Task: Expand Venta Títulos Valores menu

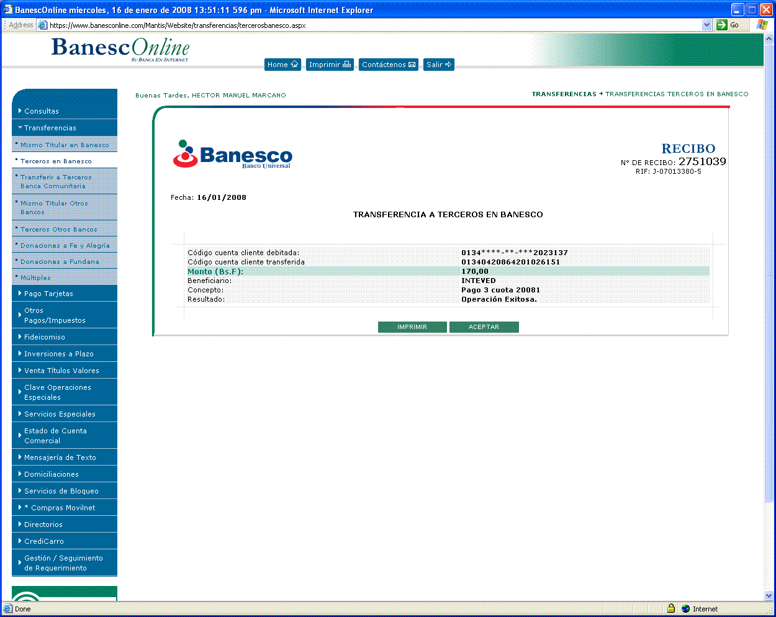Action: tap(65, 371)
